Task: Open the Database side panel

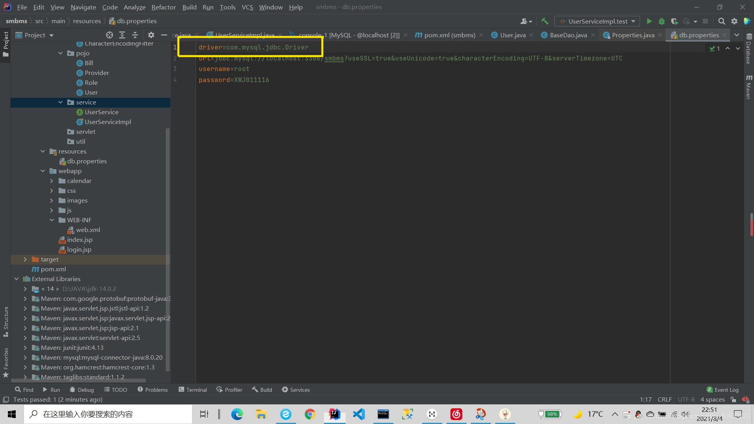Action: pos(749,49)
